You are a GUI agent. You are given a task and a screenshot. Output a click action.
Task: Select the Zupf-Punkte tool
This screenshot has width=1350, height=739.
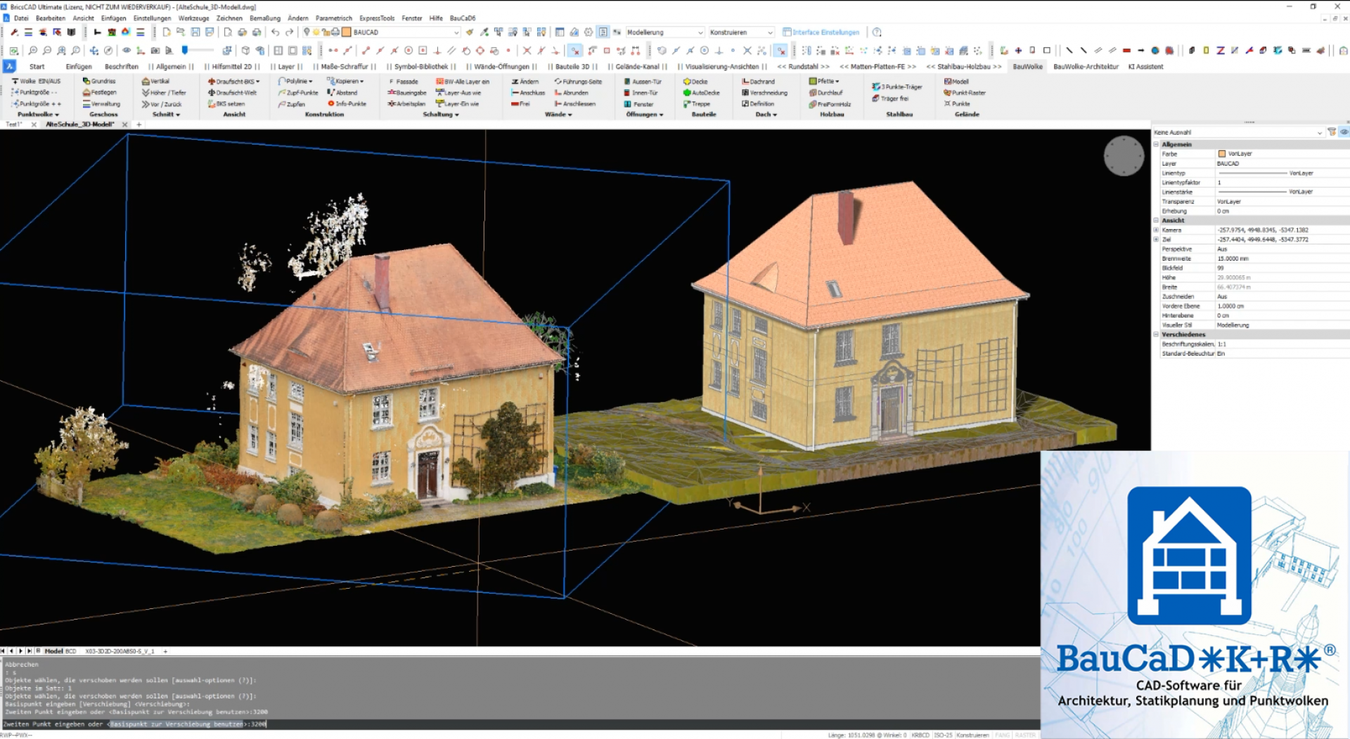tap(298, 93)
